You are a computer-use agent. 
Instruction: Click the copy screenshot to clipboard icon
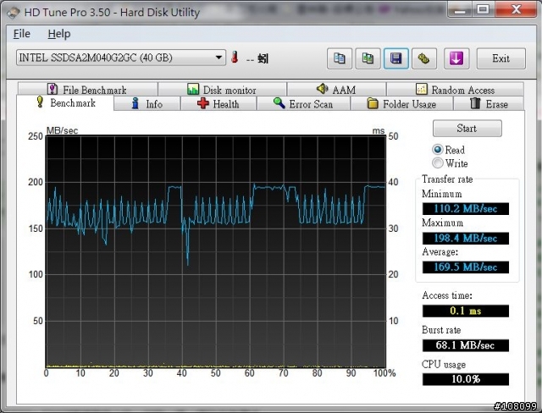coord(368,58)
